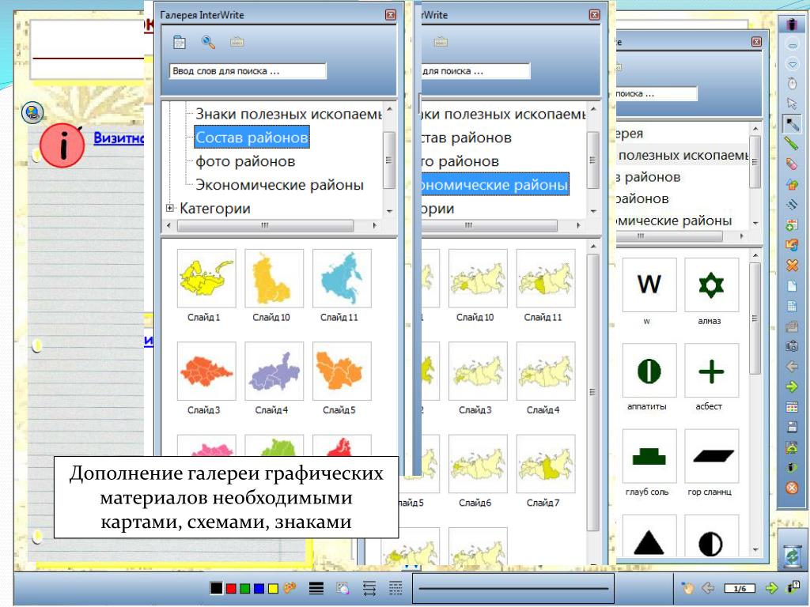Select Знаки полезных ископаемых in first gallery
The width and height of the screenshot is (810, 607).
pyautogui.click(x=289, y=114)
